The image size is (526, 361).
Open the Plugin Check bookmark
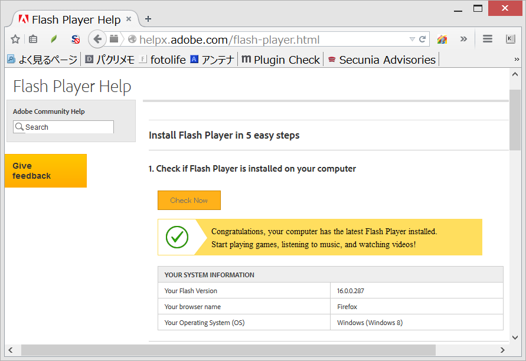point(280,59)
